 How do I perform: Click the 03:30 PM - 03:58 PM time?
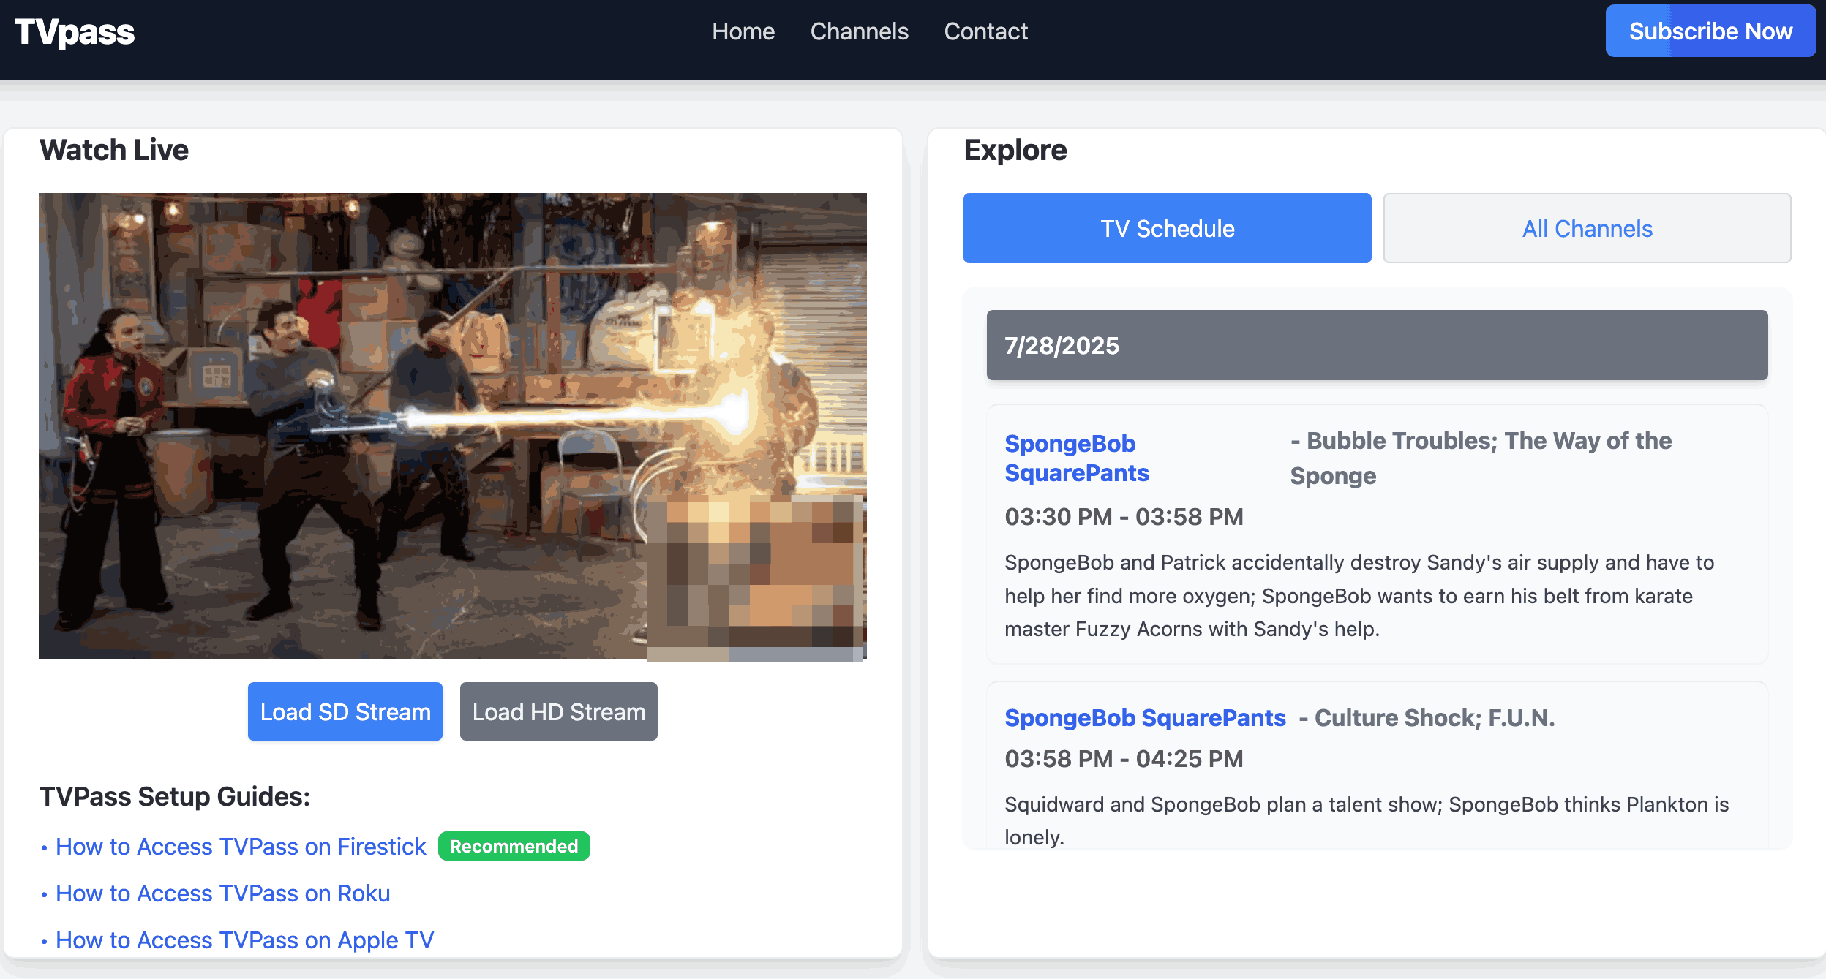point(1124,516)
